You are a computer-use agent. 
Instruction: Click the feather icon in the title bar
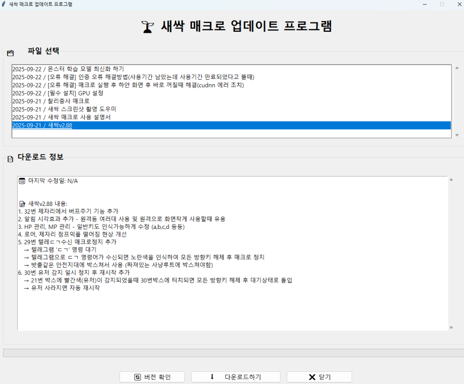[4, 4]
